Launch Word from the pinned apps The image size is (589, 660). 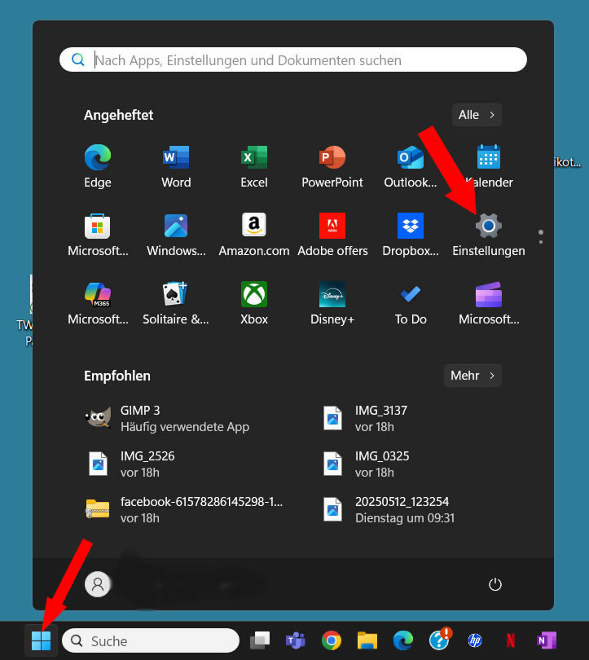[x=176, y=166]
